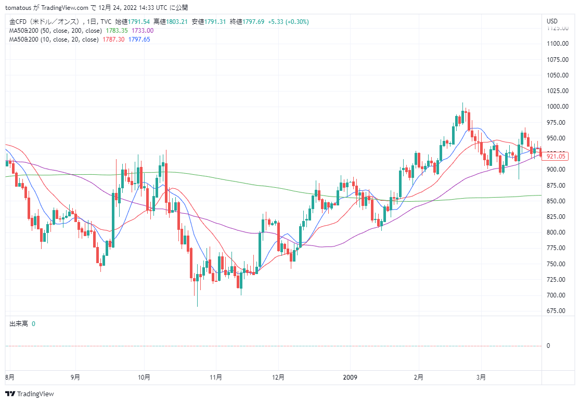Click the 3月 time axis label

click(481, 378)
